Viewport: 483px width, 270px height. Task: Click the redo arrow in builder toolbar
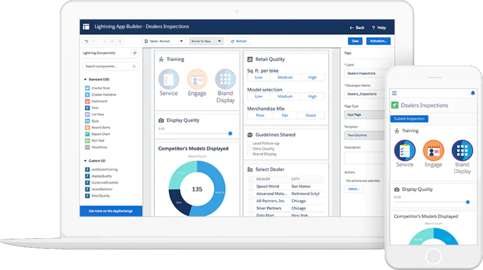click(94, 41)
